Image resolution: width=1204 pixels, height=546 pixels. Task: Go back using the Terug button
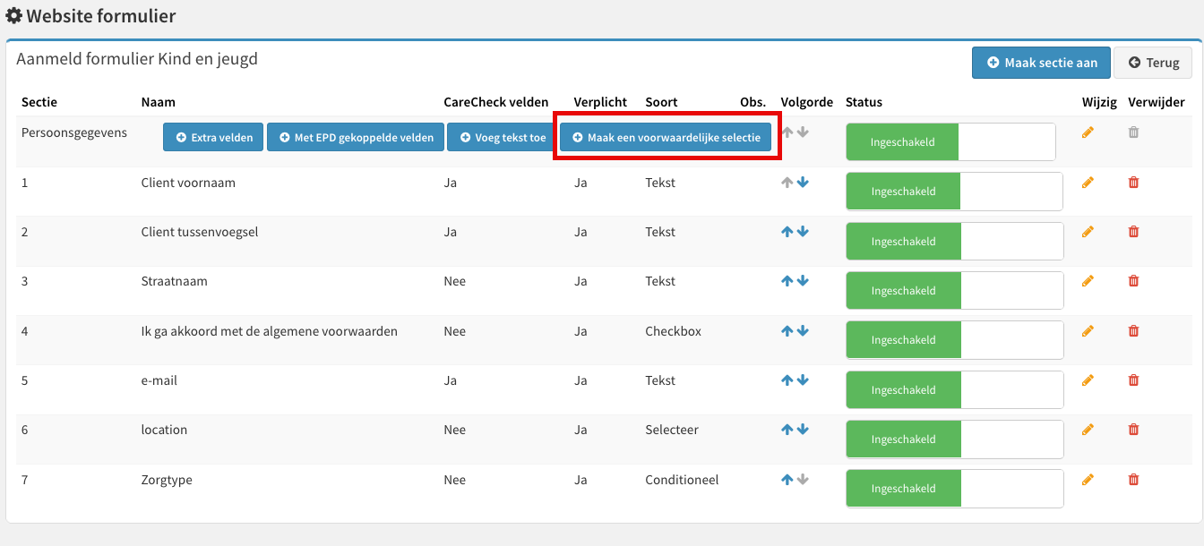tap(1153, 63)
